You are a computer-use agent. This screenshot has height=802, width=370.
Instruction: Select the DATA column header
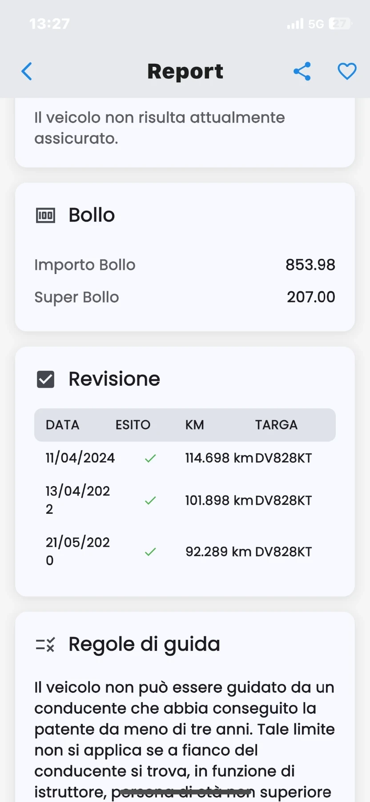[63, 425]
